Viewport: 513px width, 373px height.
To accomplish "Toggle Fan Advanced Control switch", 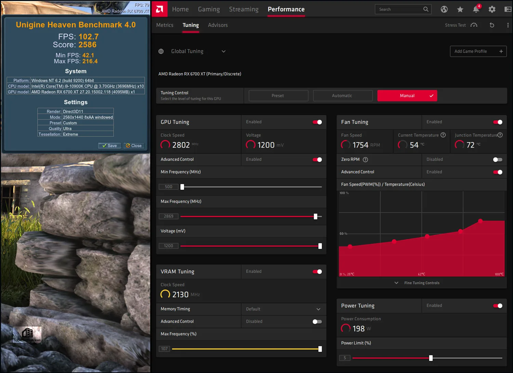I will (498, 172).
